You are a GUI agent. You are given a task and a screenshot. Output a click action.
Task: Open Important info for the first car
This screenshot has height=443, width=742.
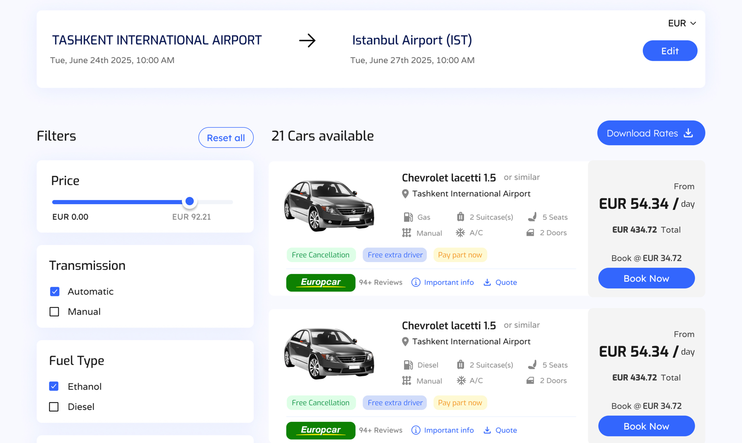tap(443, 282)
